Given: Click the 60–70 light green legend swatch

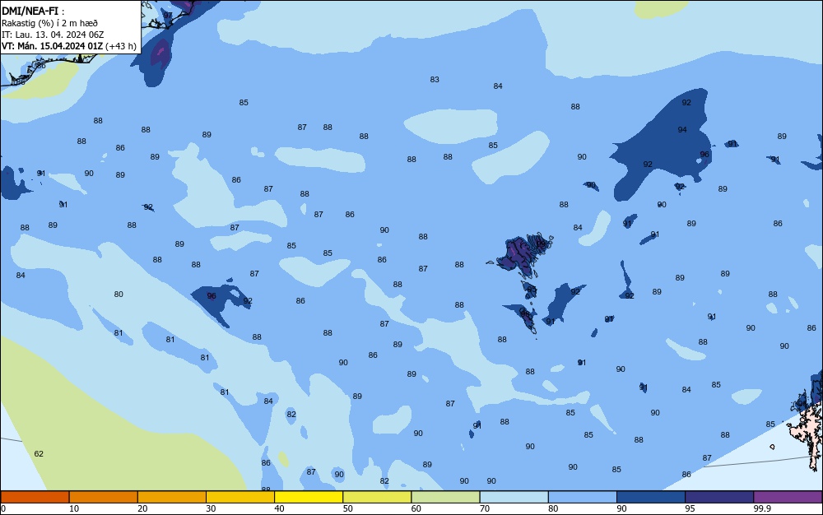Looking at the screenshot, I should click(445, 497).
